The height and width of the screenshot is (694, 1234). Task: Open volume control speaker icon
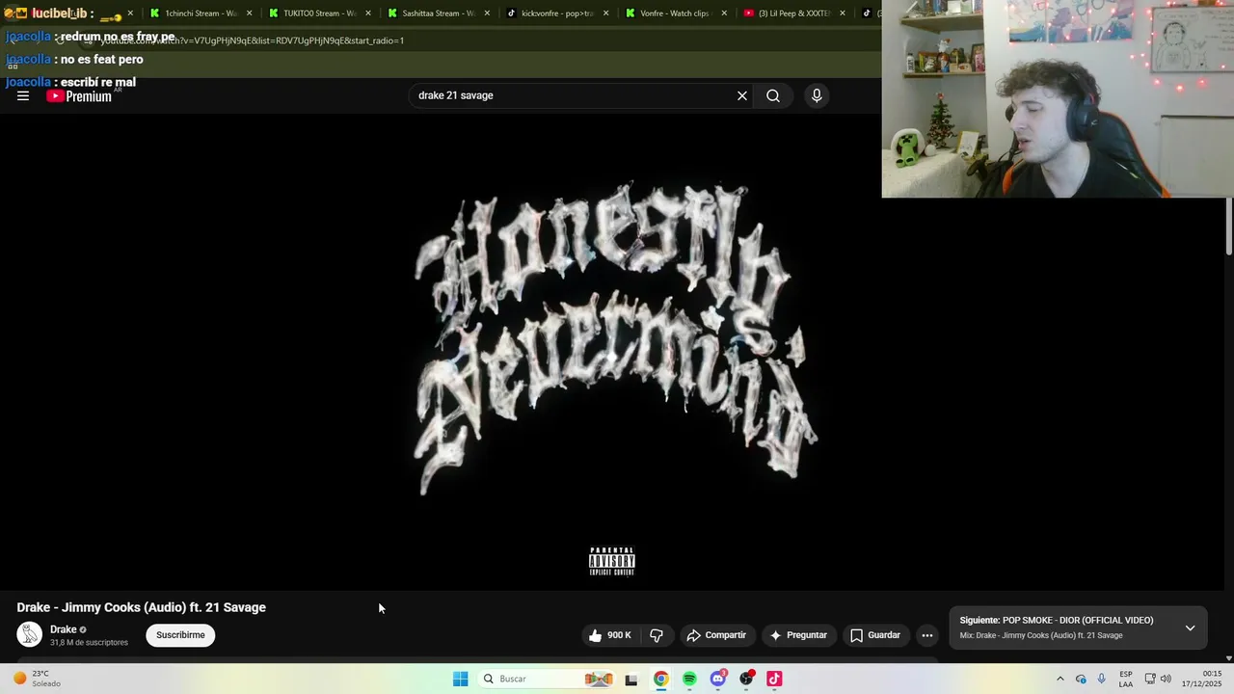[1166, 679]
